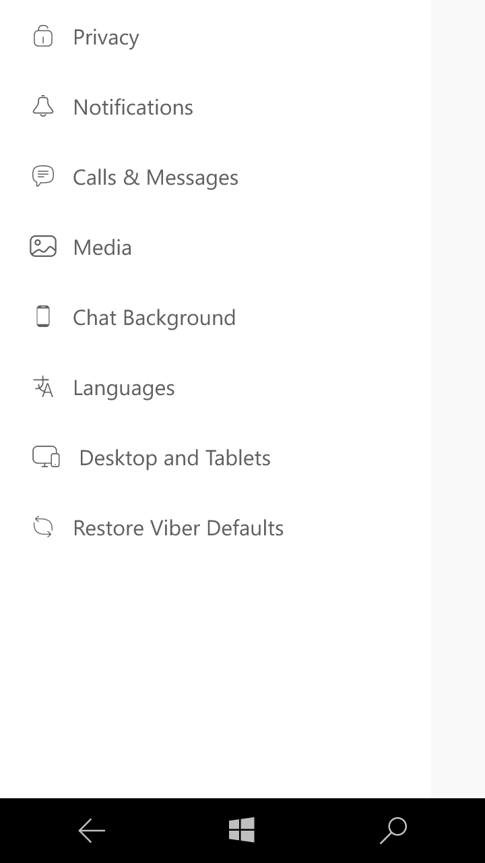This screenshot has width=485, height=863.
Task: Tap the Calls & Messages speech bubble icon
Action: coord(43,177)
